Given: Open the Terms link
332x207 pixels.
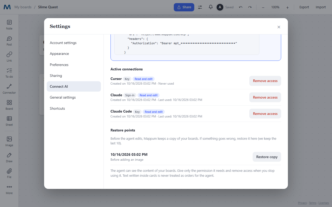Looking at the screenshot, I should click(313, 203).
